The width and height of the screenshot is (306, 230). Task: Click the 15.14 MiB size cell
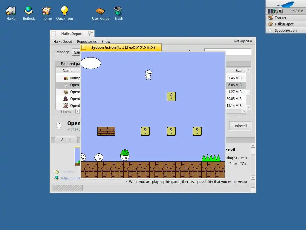pos(234,106)
